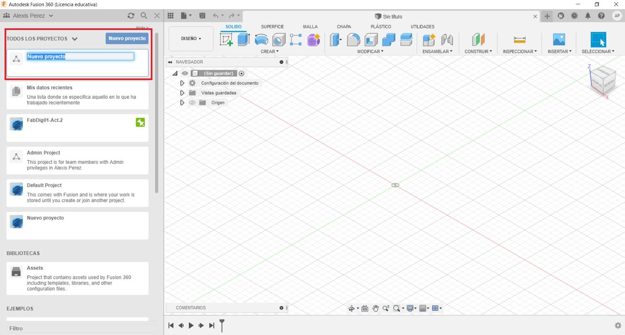Save the document with disk icon
625x335 pixels.
(202, 16)
